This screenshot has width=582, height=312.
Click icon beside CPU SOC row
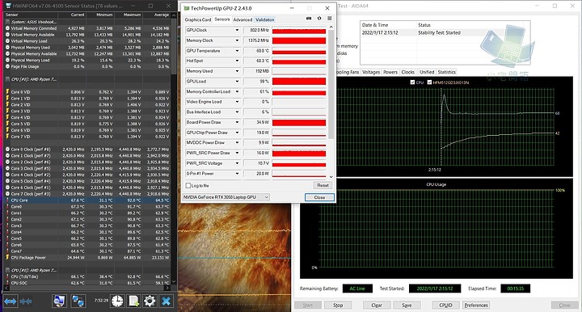tap(7, 283)
